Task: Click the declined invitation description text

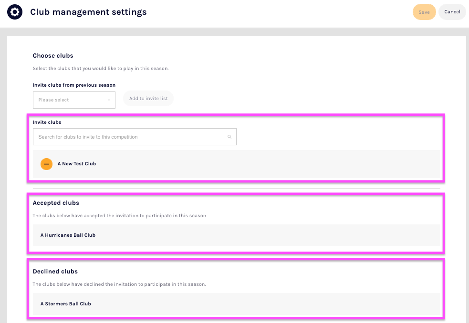Action: click(119, 284)
